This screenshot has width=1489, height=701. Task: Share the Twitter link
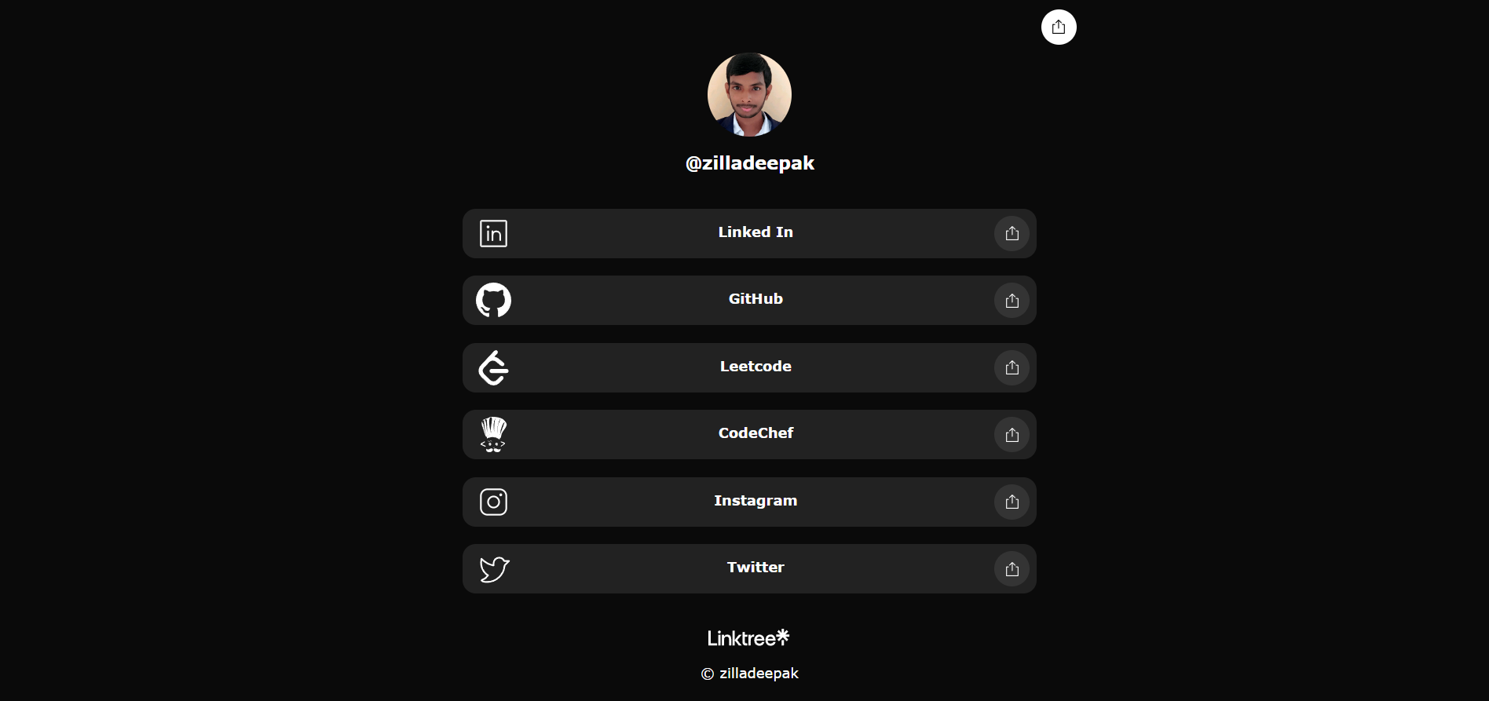tap(1012, 569)
